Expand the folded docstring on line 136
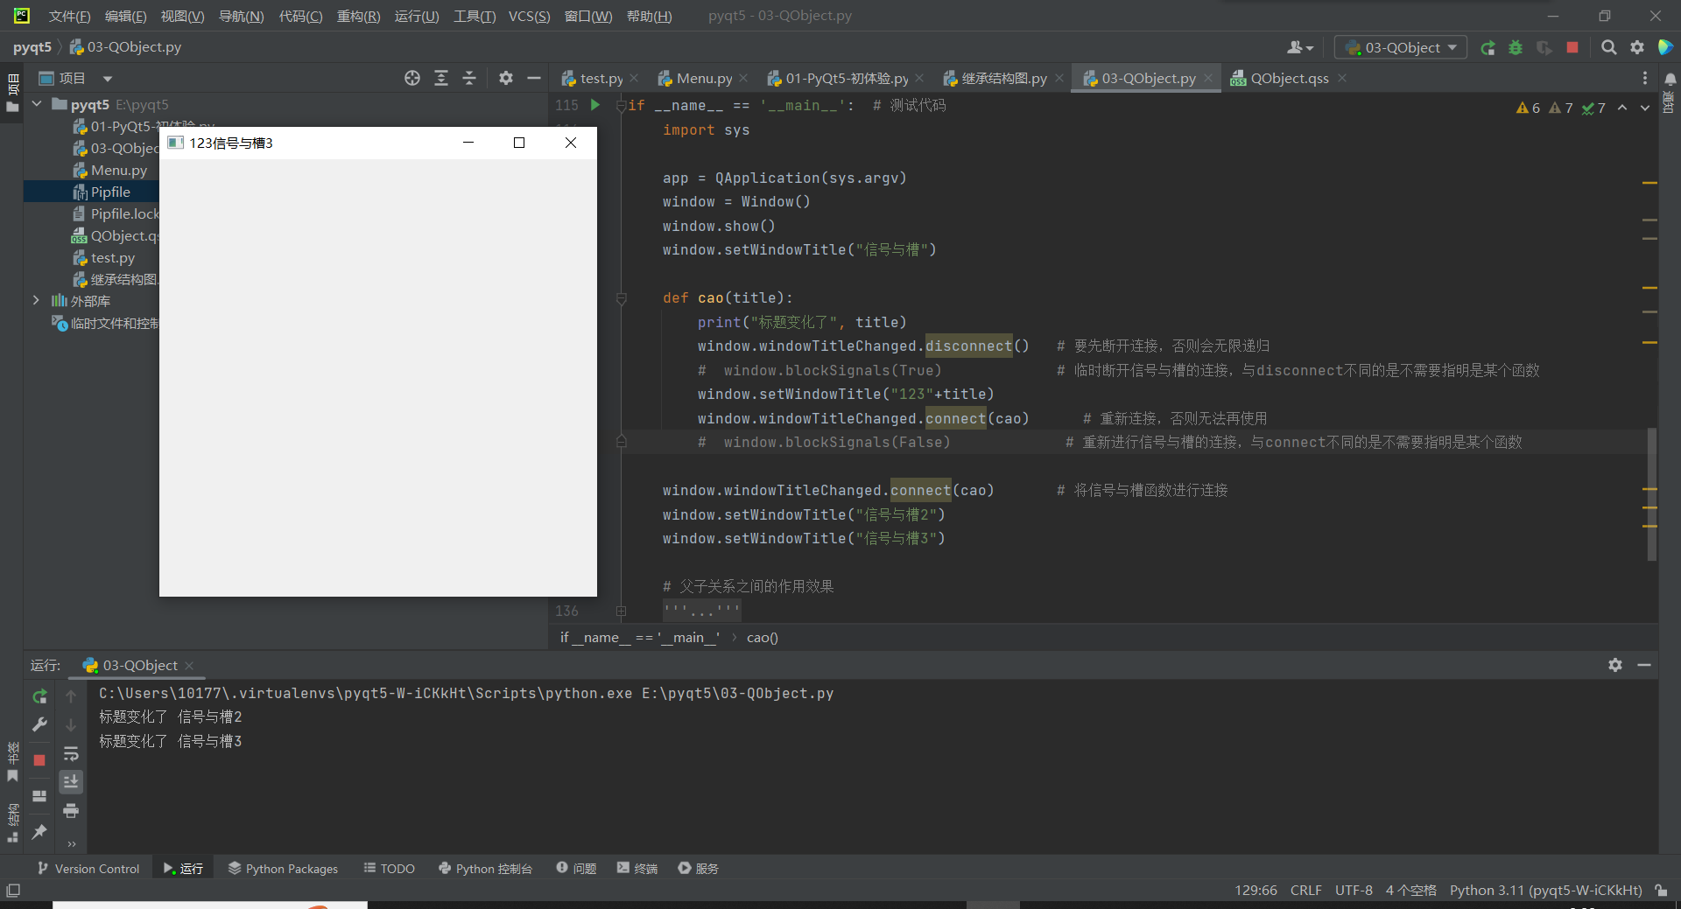1681x909 pixels. [x=622, y=611]
